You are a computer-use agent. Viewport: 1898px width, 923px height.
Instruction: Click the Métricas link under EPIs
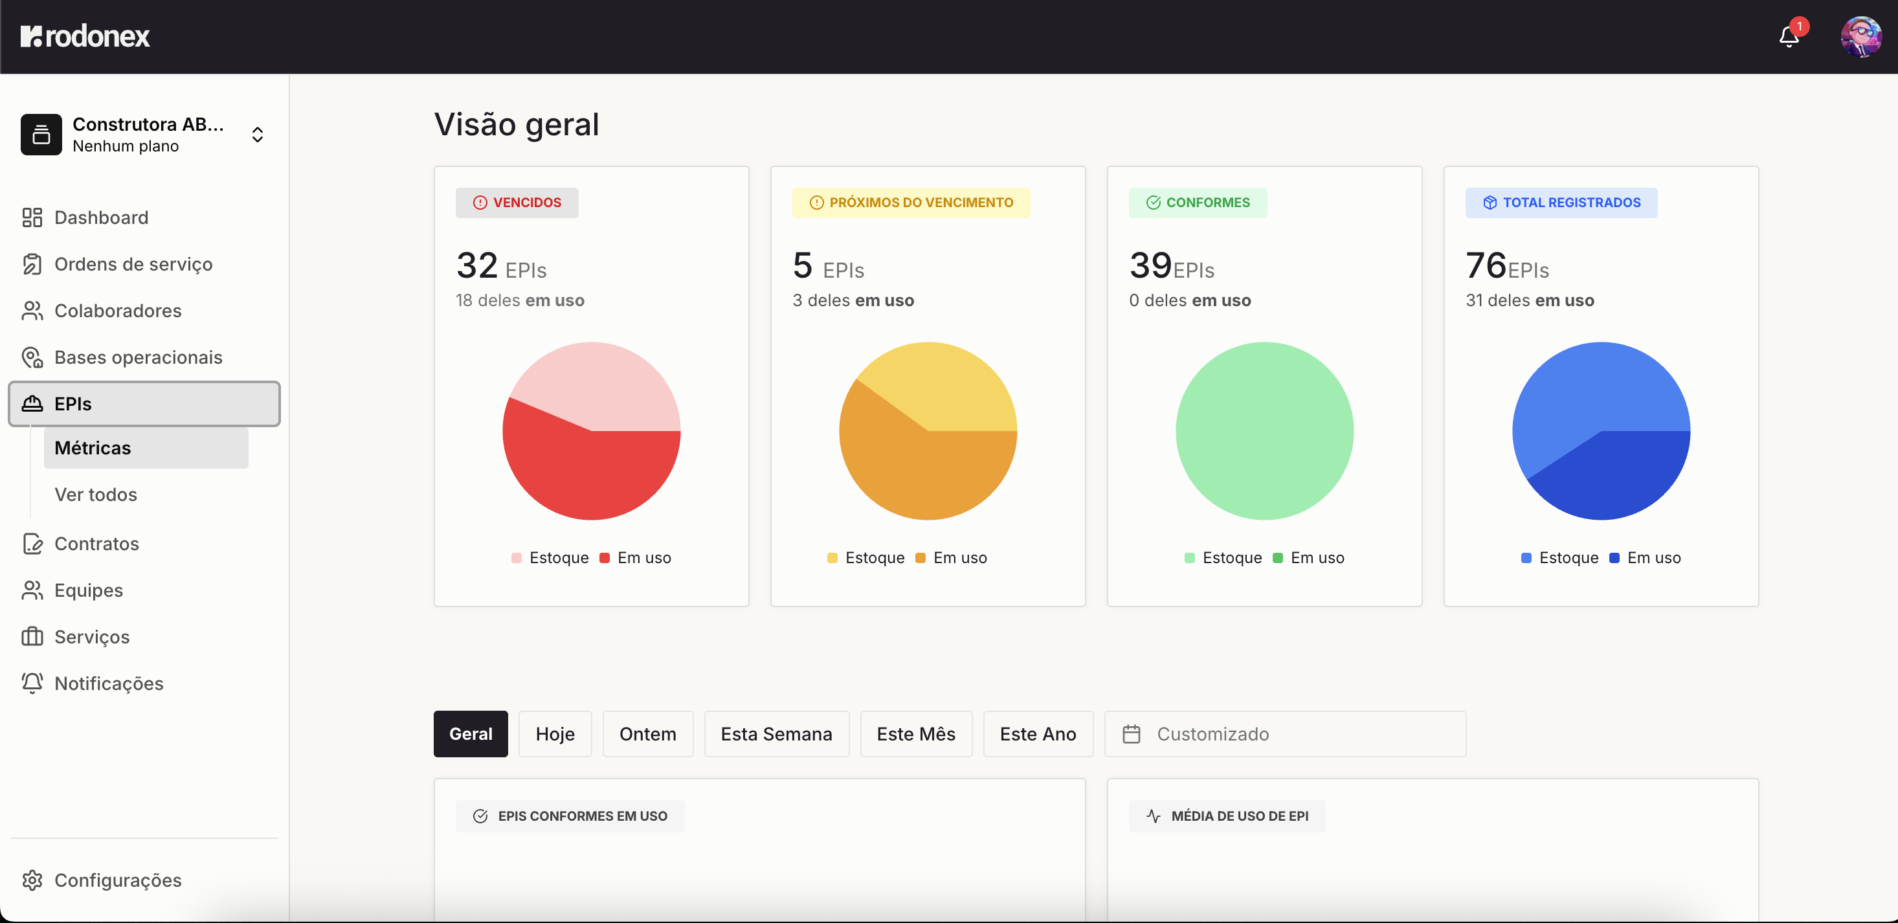(91, 447)
